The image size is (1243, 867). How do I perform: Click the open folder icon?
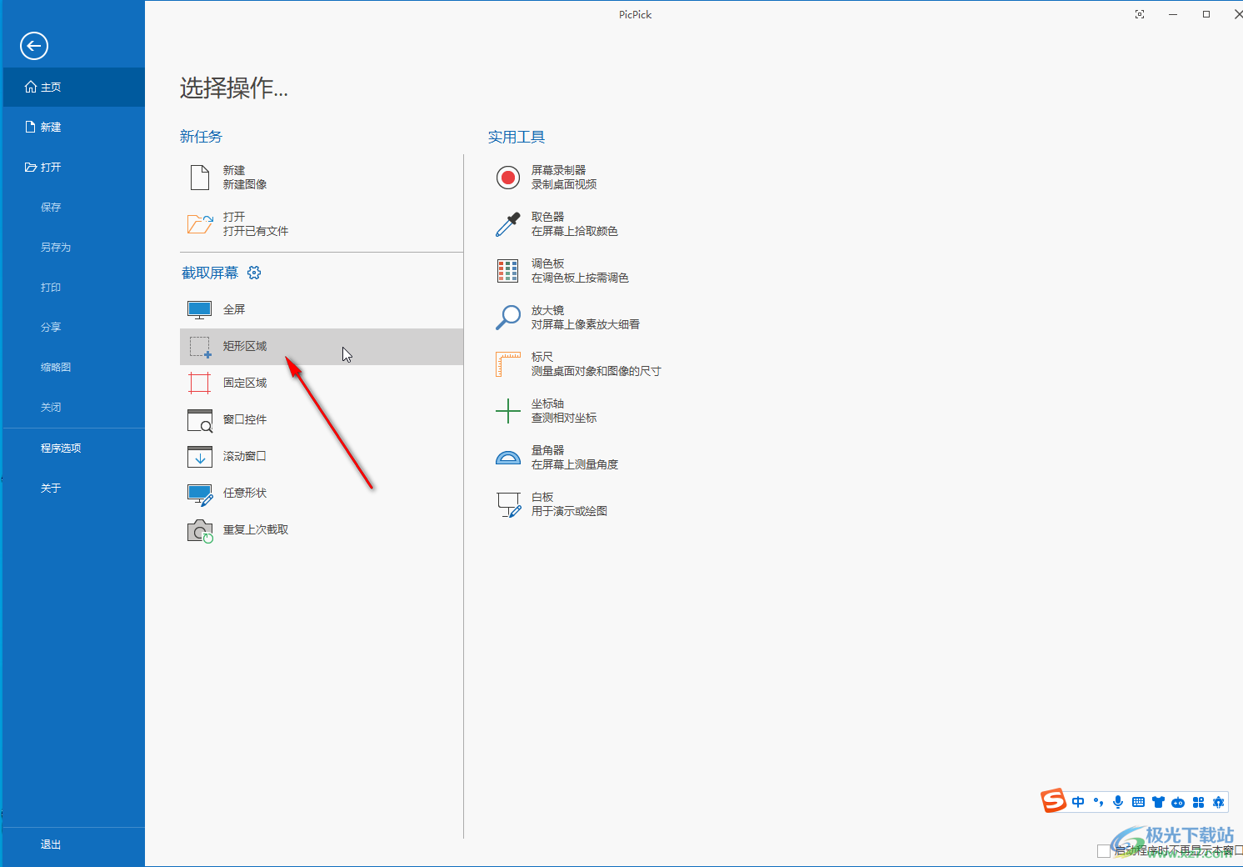tap(200, 223)
